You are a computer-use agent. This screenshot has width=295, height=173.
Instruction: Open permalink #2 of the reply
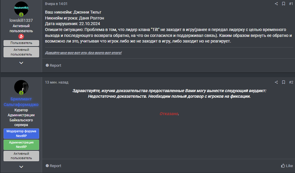[x=291, y=82]
